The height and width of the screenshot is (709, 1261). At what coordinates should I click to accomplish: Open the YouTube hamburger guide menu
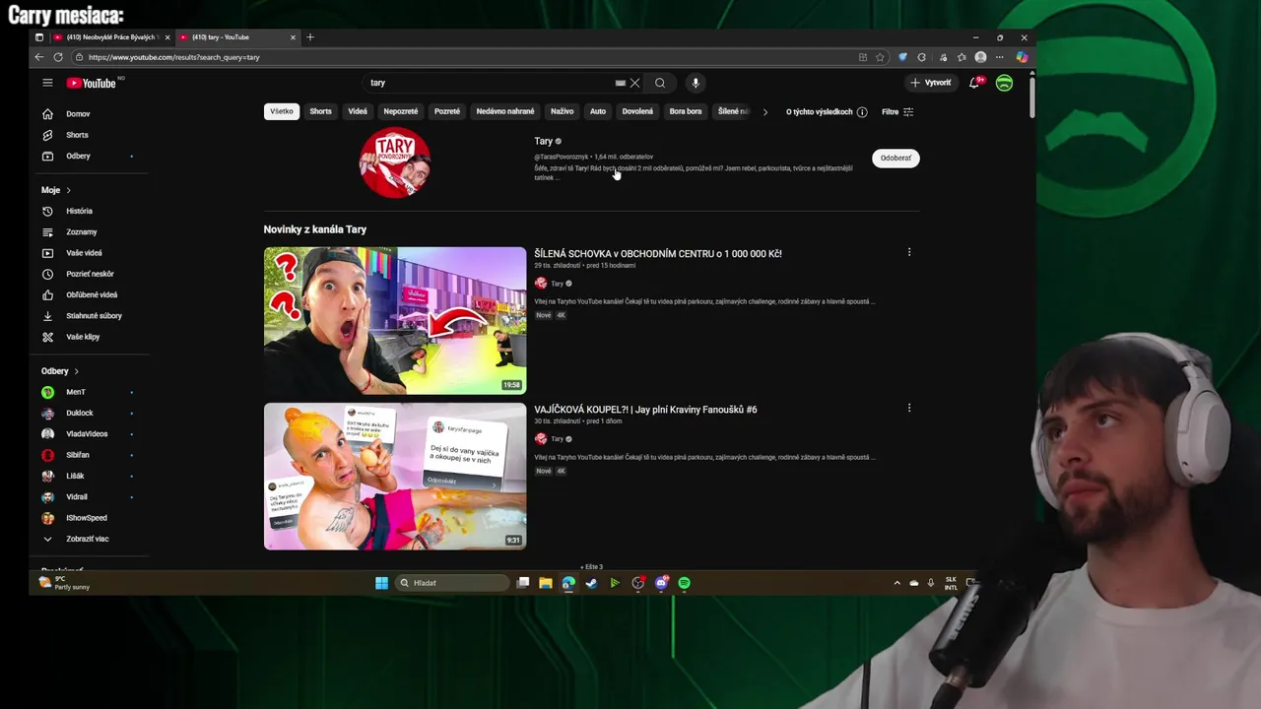(47, 83)
